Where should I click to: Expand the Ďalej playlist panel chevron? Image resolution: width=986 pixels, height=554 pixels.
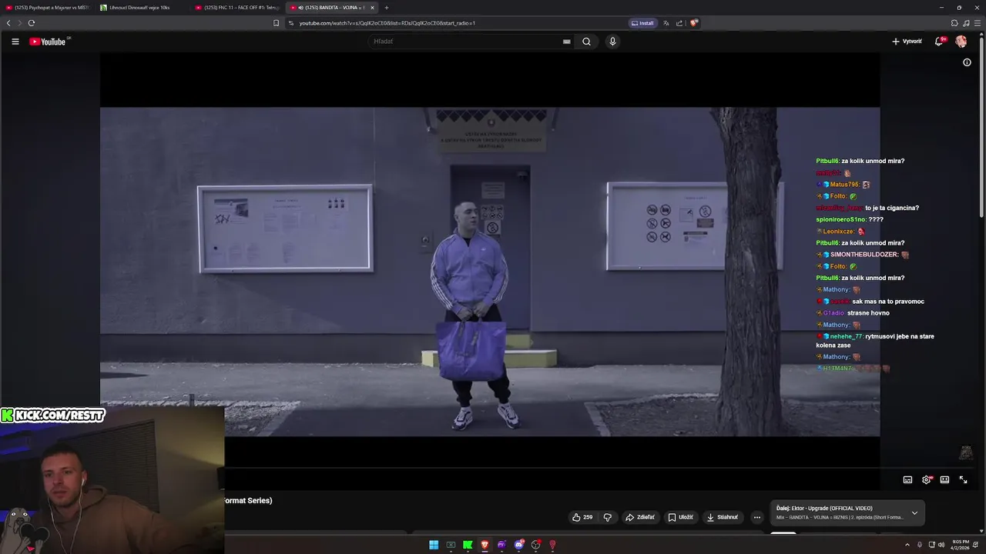point(914,512)
